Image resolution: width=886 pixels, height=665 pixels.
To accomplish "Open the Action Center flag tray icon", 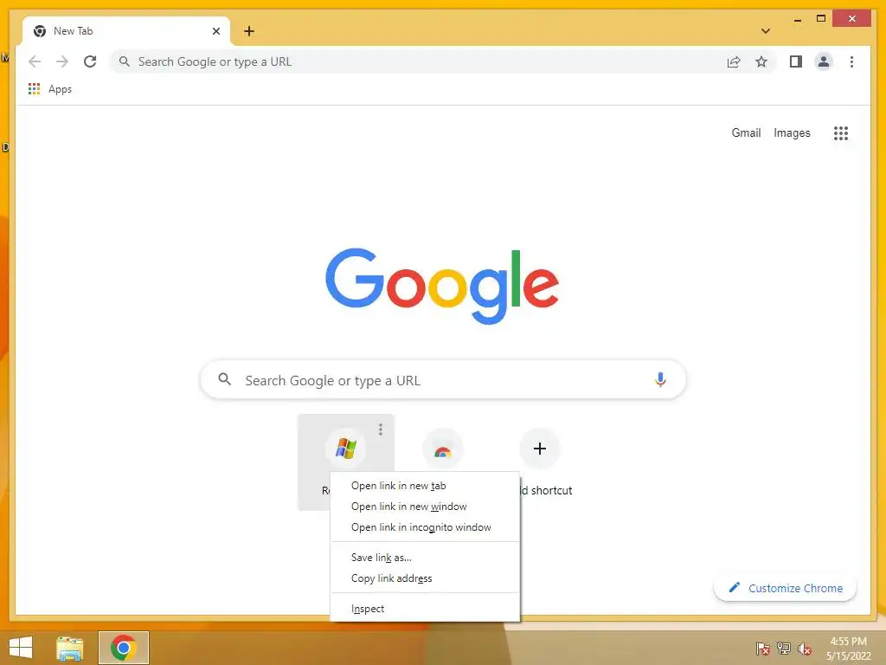I will [762, 649].
